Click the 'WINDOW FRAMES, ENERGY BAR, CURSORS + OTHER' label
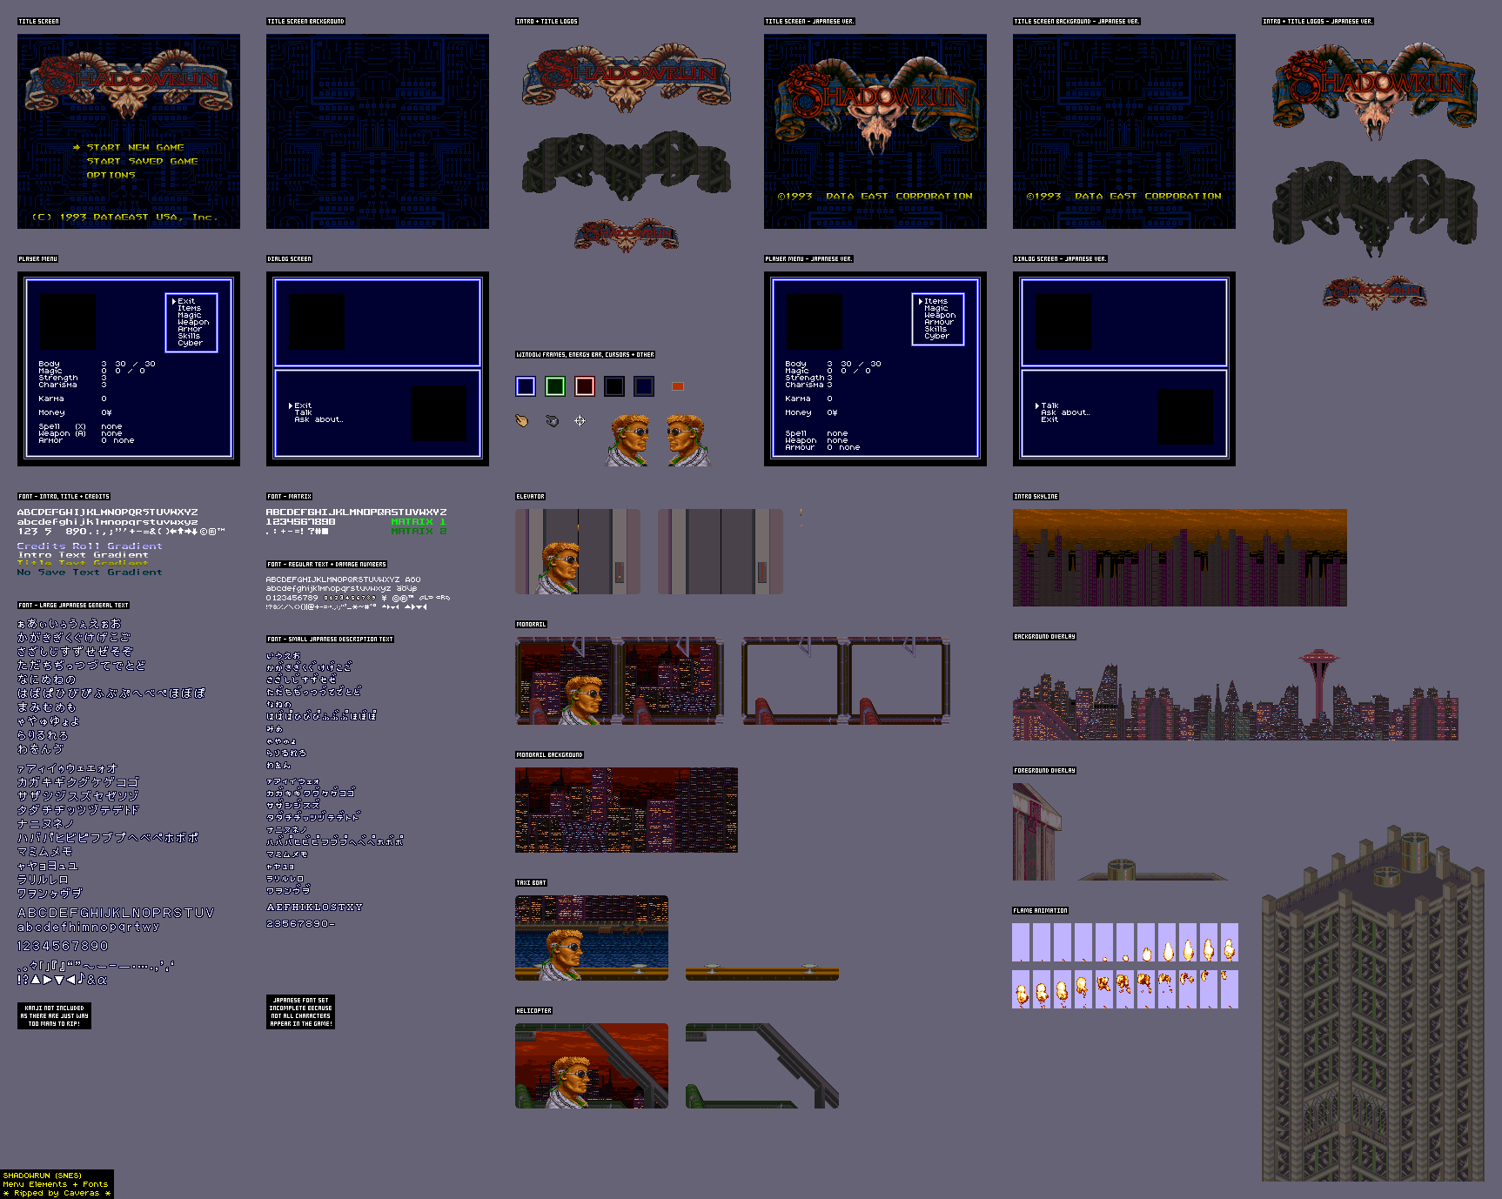Viewport: 1502px width, 1199px height. 586,355
